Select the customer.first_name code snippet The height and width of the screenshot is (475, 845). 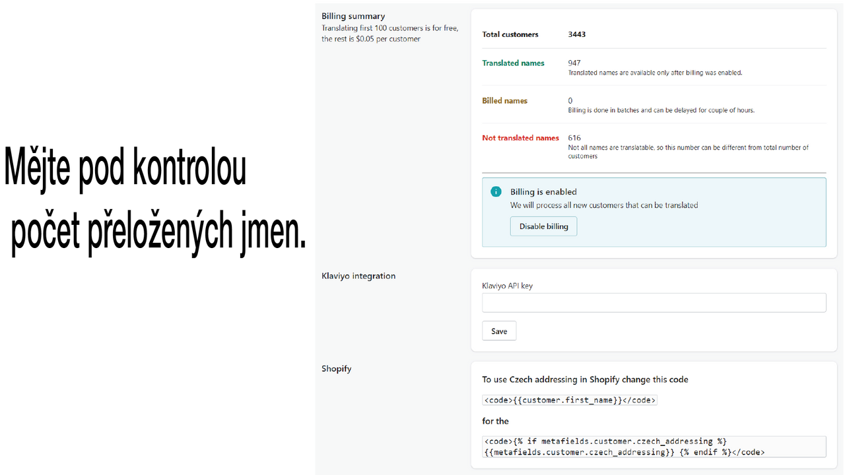(570, 400)
